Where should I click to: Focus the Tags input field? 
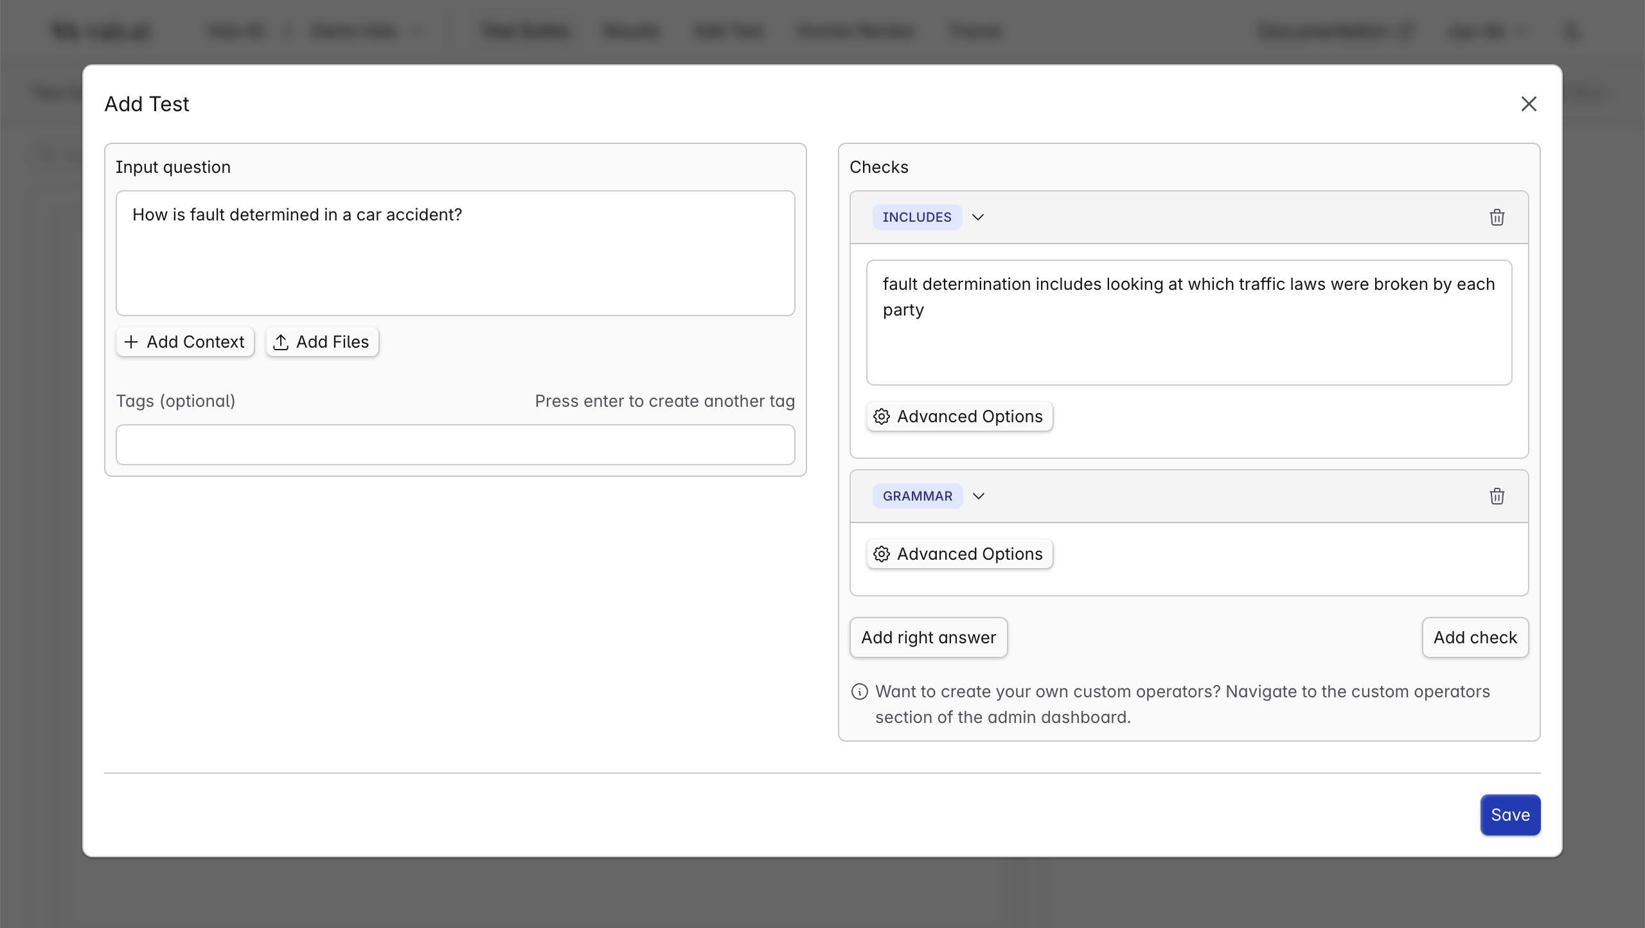455,445
